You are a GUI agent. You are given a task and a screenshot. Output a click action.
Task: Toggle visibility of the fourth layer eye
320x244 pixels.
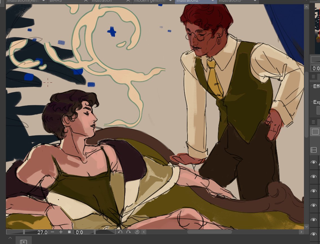click(314, 205)
